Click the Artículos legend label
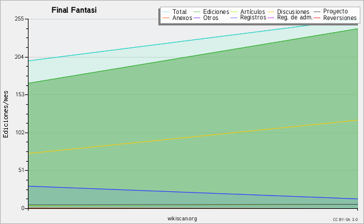The height and width of the screenshot is (224, 364). click(x=252, y=12)
